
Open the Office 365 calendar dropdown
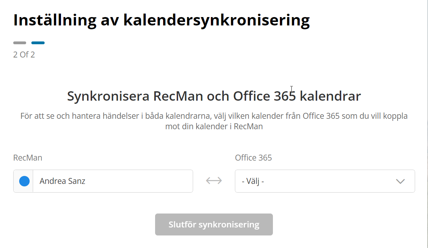tap(324, 181)
